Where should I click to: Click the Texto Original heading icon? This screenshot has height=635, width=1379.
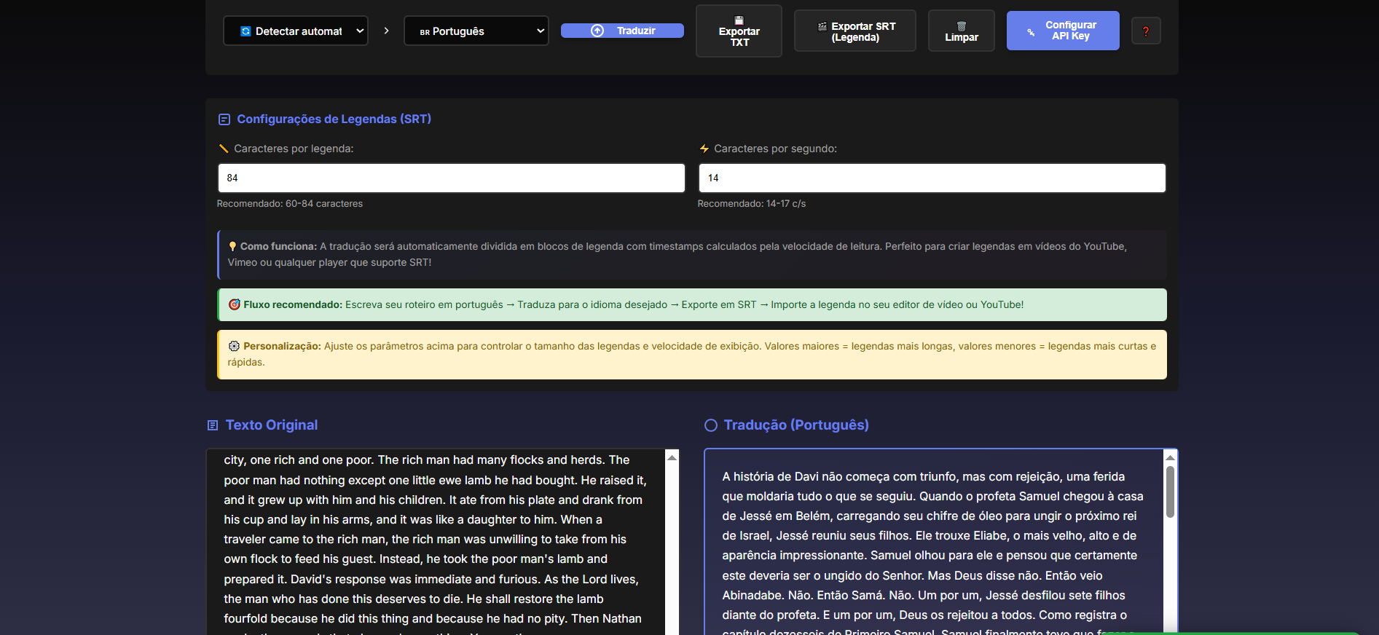[x=213, y=425]
